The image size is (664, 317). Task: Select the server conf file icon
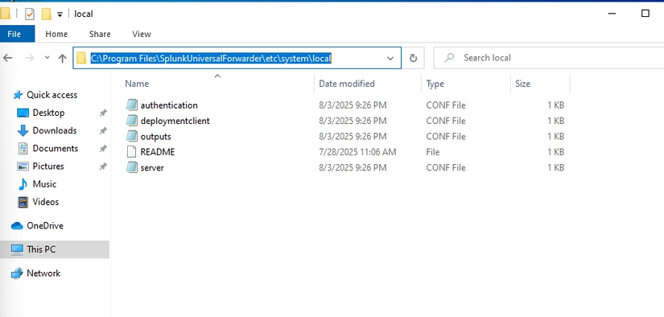132,167
